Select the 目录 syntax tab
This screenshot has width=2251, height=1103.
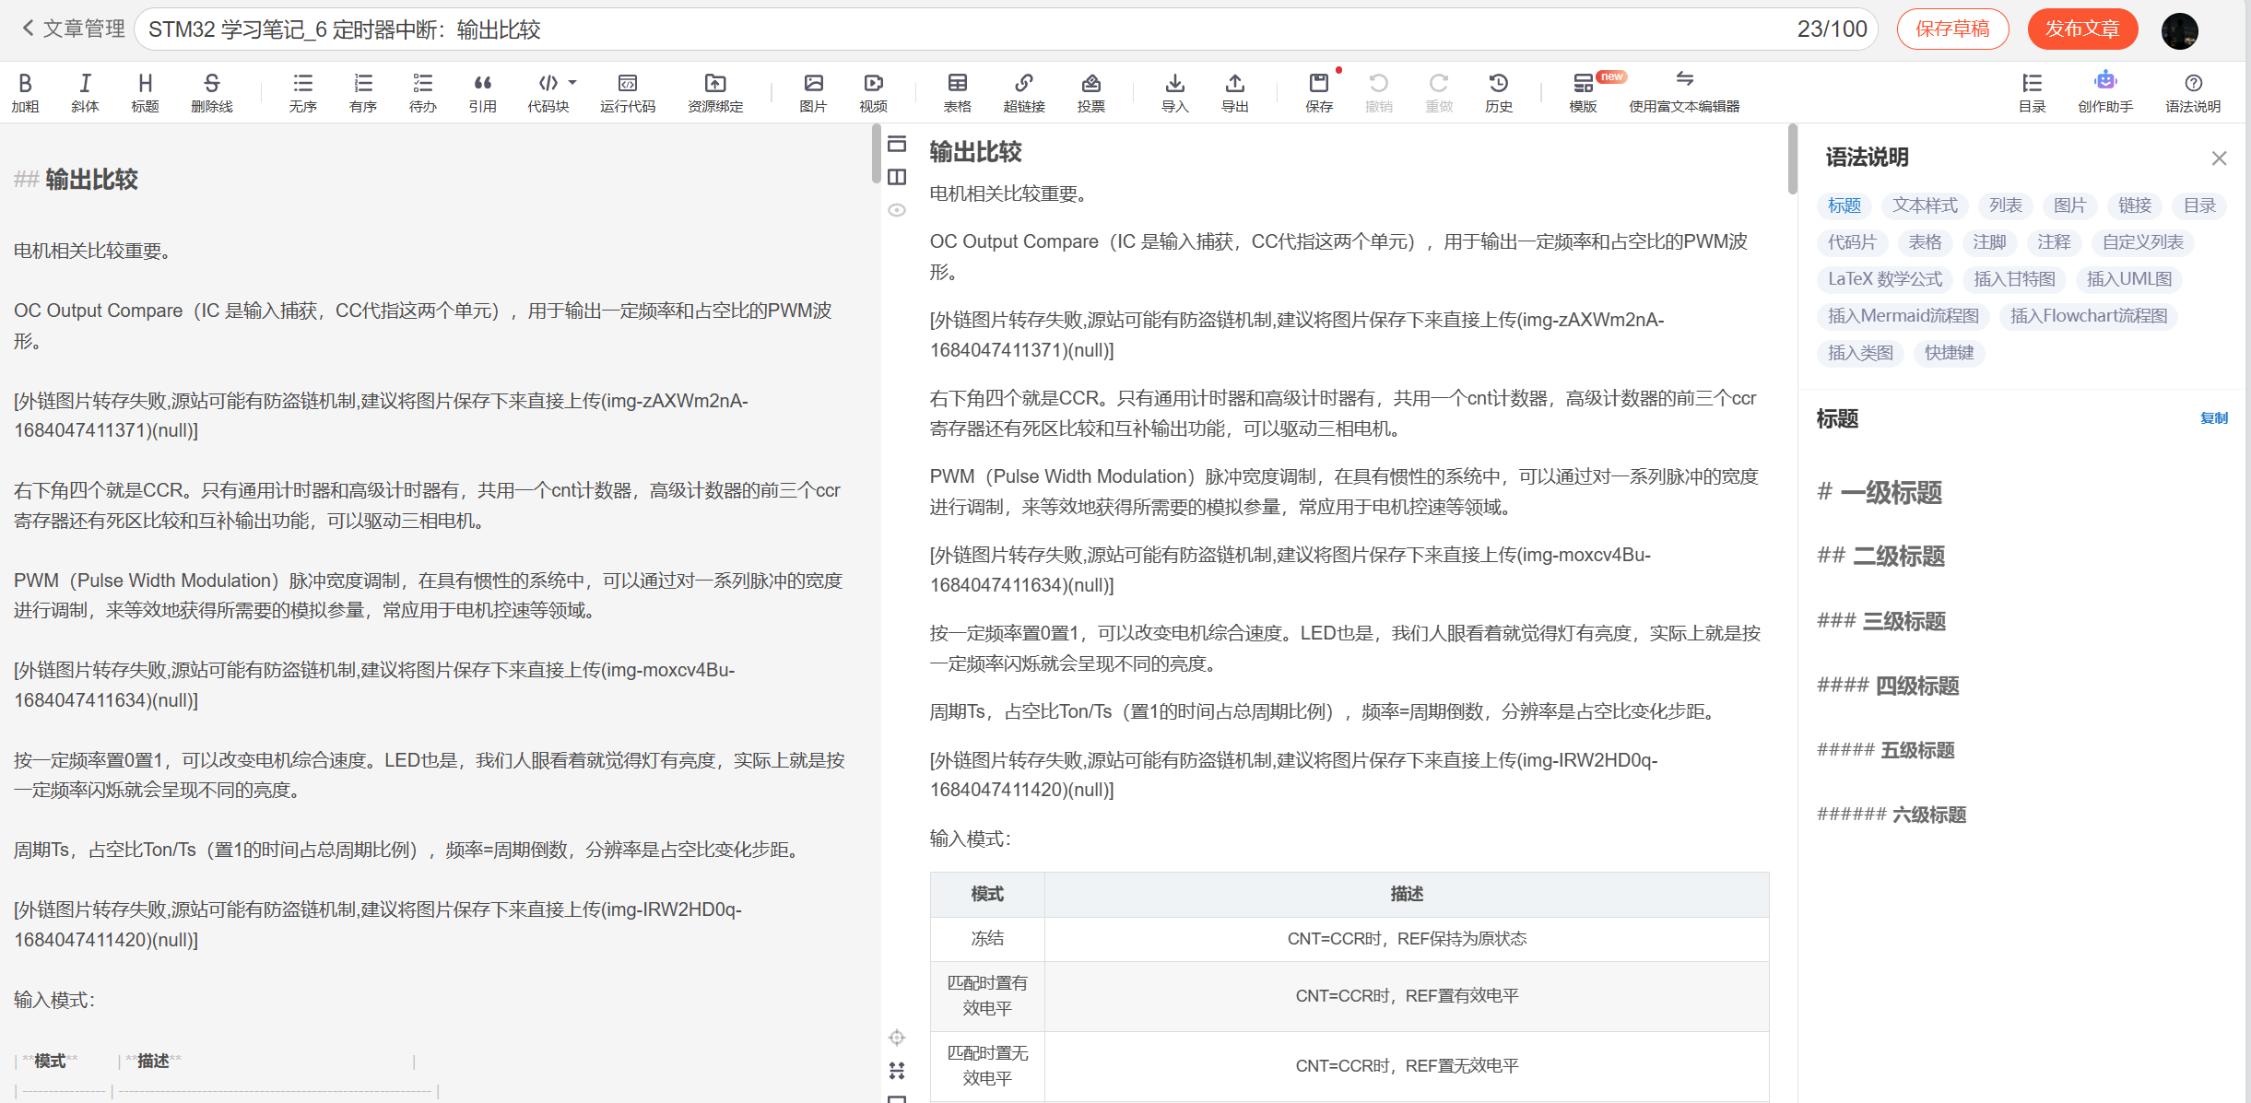(x=2199, y=205)
